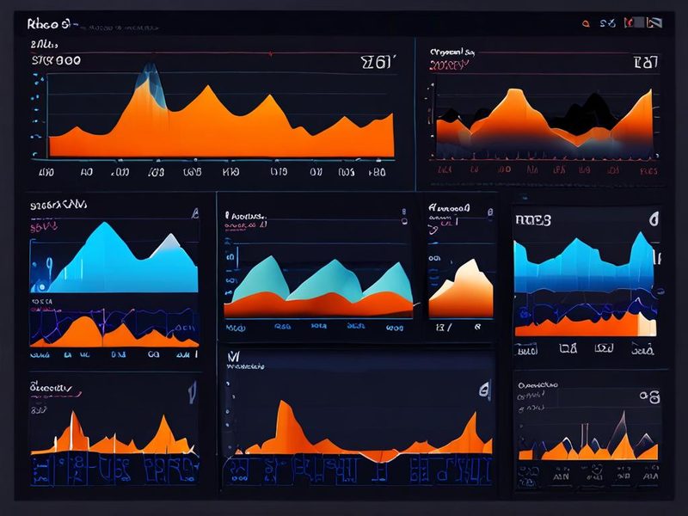Viewport: 688px width, 516px height.
Task: Open the large orange area chart
Action: 221,122
